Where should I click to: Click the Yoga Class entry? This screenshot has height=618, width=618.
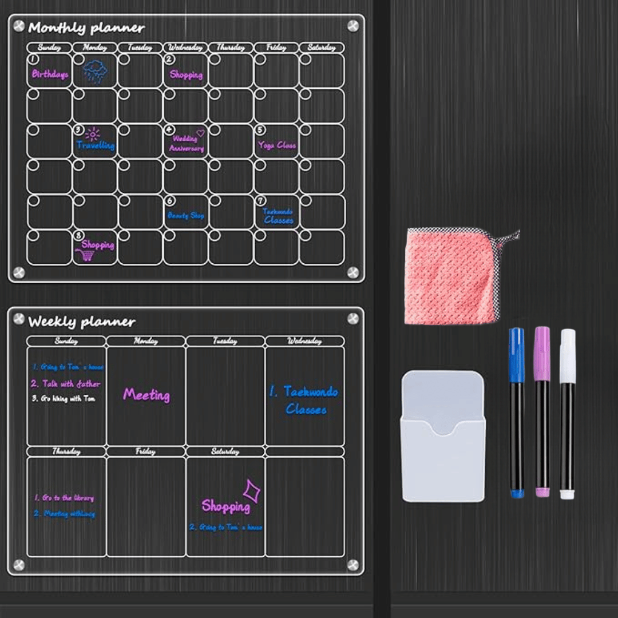[277, 145]
